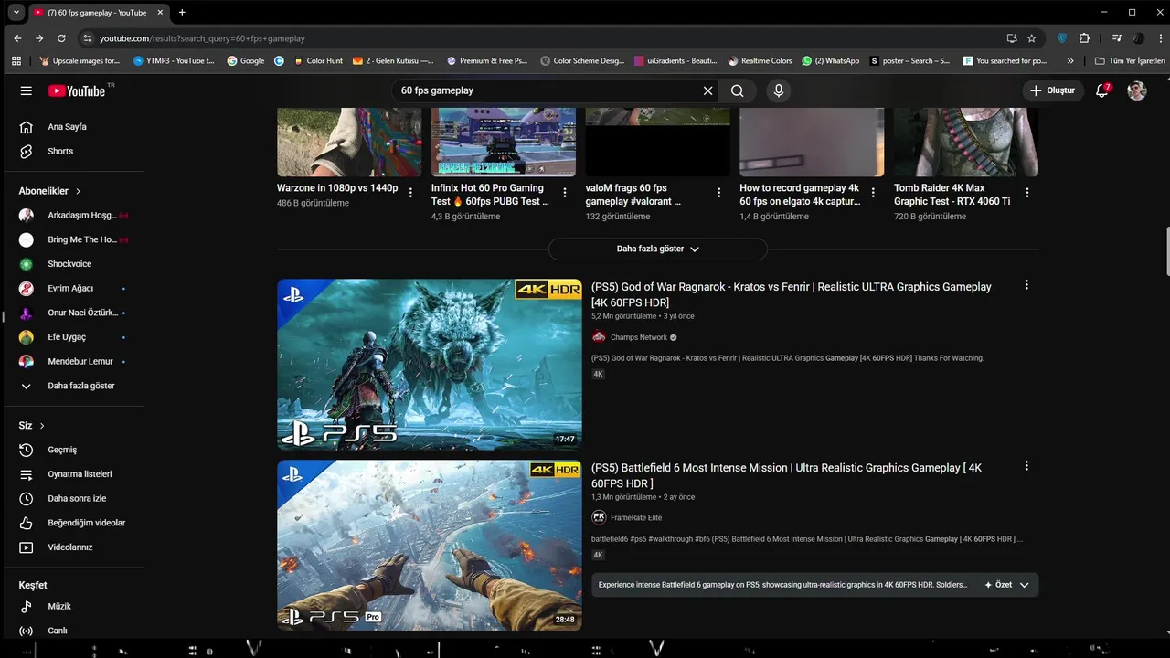This screenshot has width=1170, height=658.
Task: Expand the Siz section arrow
Action: [x=42, y=426]
